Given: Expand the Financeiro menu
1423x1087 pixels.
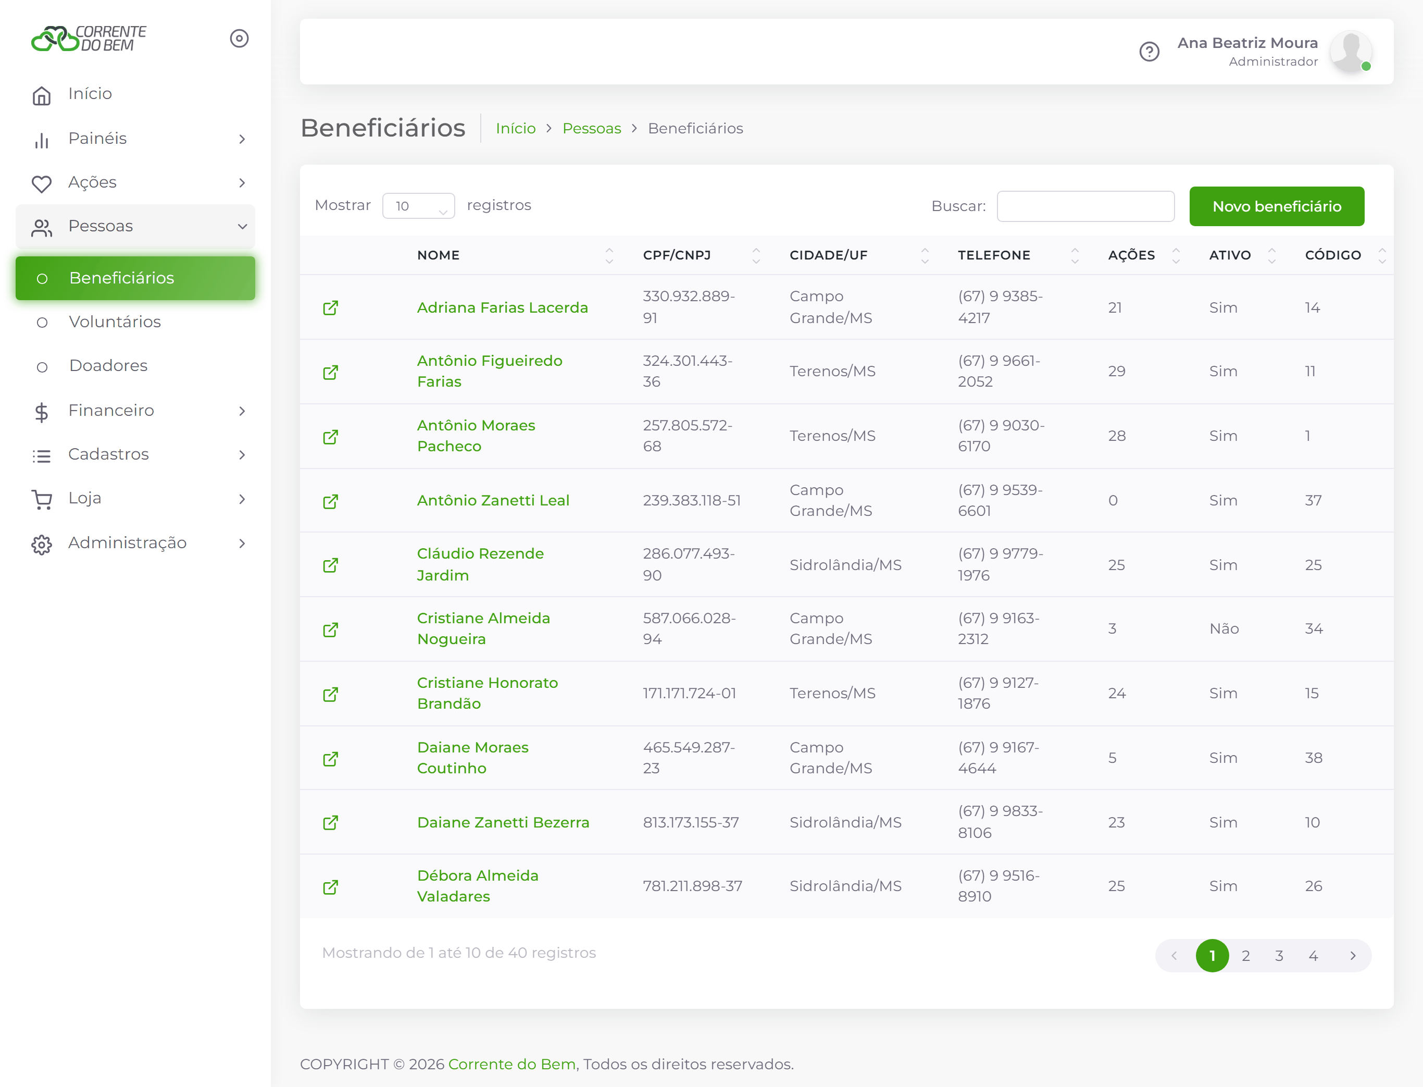Looking at the screenshot, I should coord(135,411).
